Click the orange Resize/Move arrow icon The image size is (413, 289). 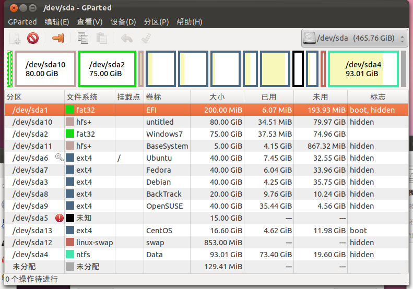(58, 38)
